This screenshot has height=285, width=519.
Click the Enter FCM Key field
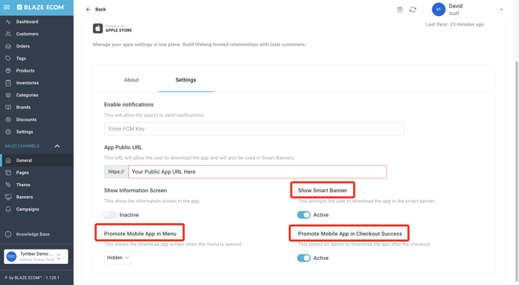pyautogui.click(x=254, y=129)
